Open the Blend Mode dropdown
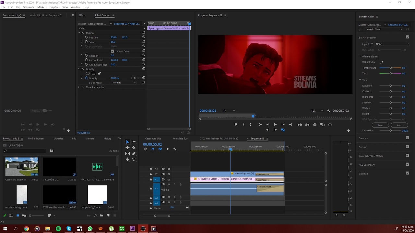The height and width of the screenshot is (233, 415). pyautogui.click(x=124, y=83)
